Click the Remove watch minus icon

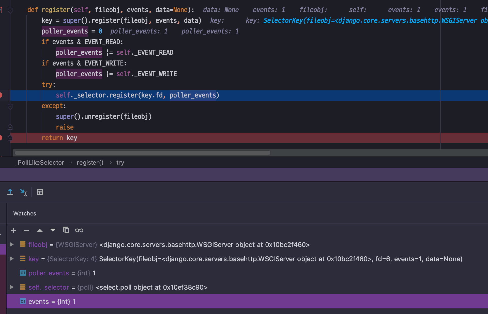coord(26,230)
